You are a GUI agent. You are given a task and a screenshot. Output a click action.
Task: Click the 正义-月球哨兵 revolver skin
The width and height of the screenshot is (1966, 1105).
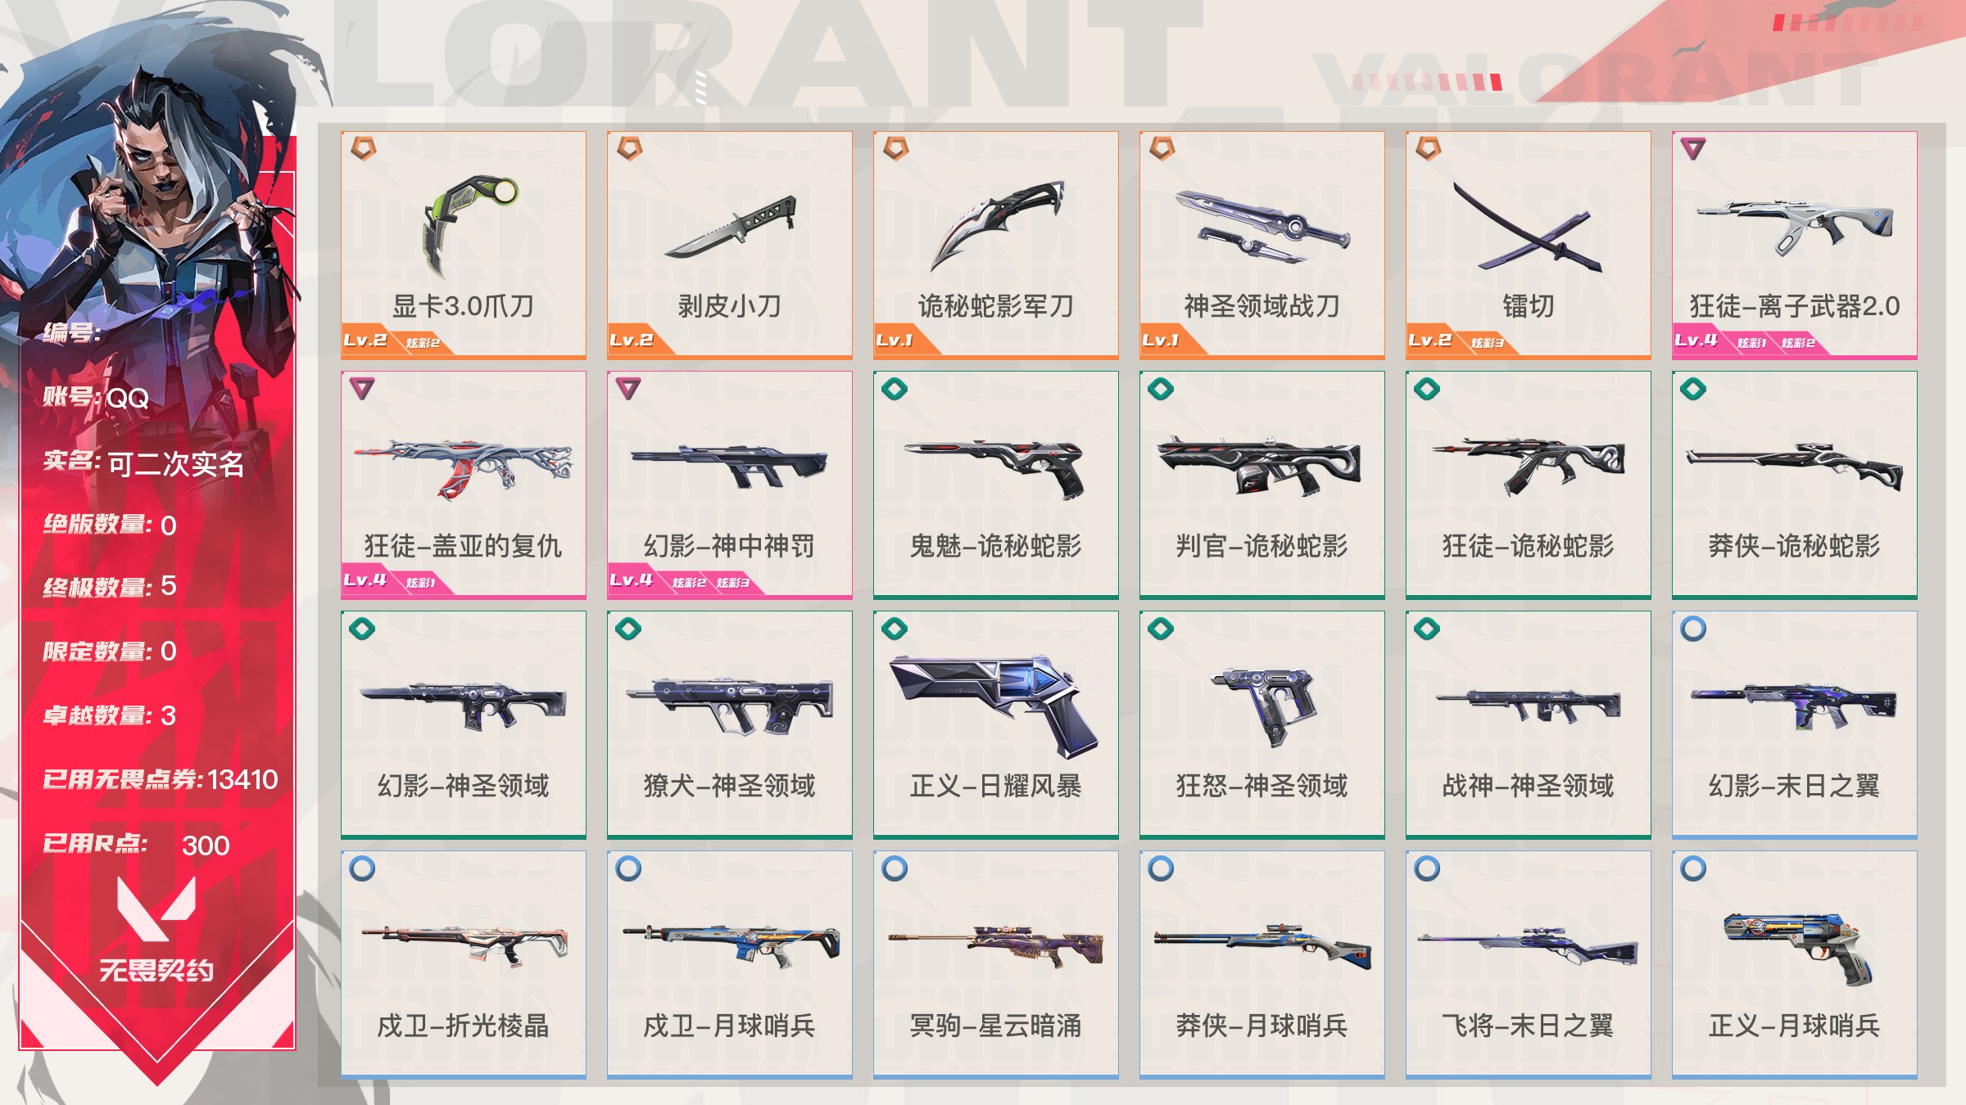pos(1795,965)
